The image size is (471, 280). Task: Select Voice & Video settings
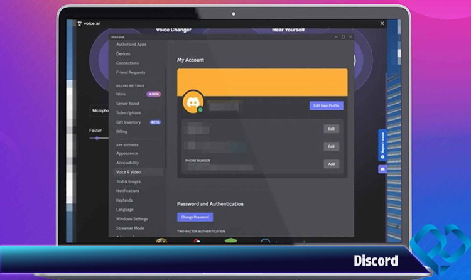click(x=138, y=172)
